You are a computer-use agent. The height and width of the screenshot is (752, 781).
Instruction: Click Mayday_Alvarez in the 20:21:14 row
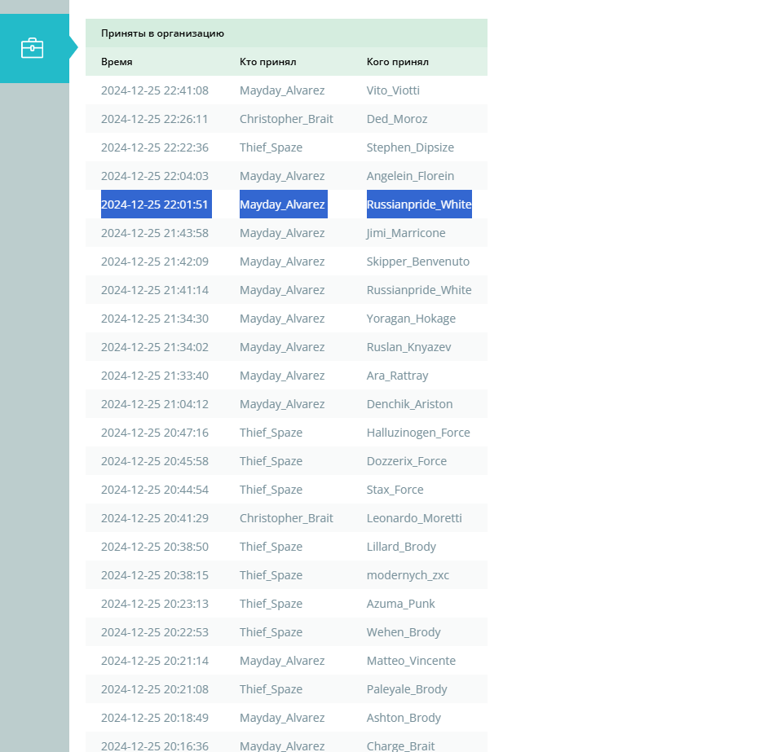282,661
